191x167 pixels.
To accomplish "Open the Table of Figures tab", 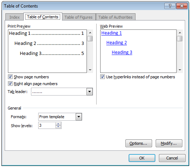I will 79,17.
